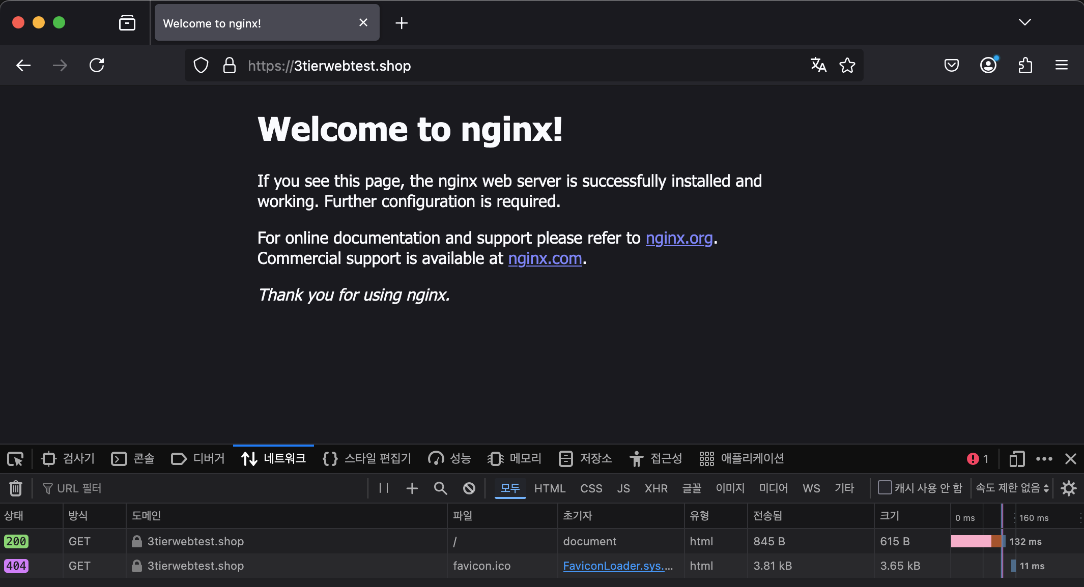Open the request blocking icon
This screenshot has height=587, width=1084.
pos(469,488)
